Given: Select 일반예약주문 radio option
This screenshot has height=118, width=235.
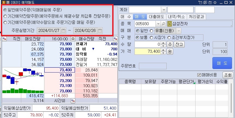Looking at the screenshot, I should [x=5, y=10].
